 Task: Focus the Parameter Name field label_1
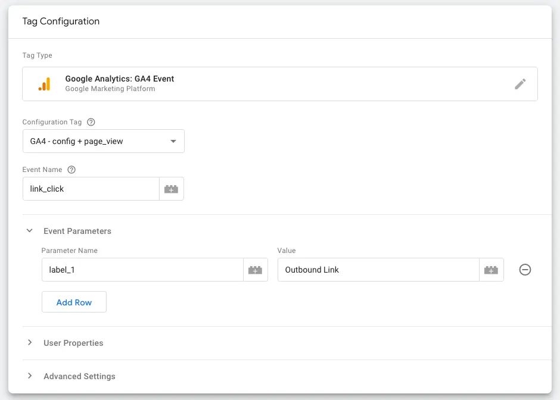(142, 270)
